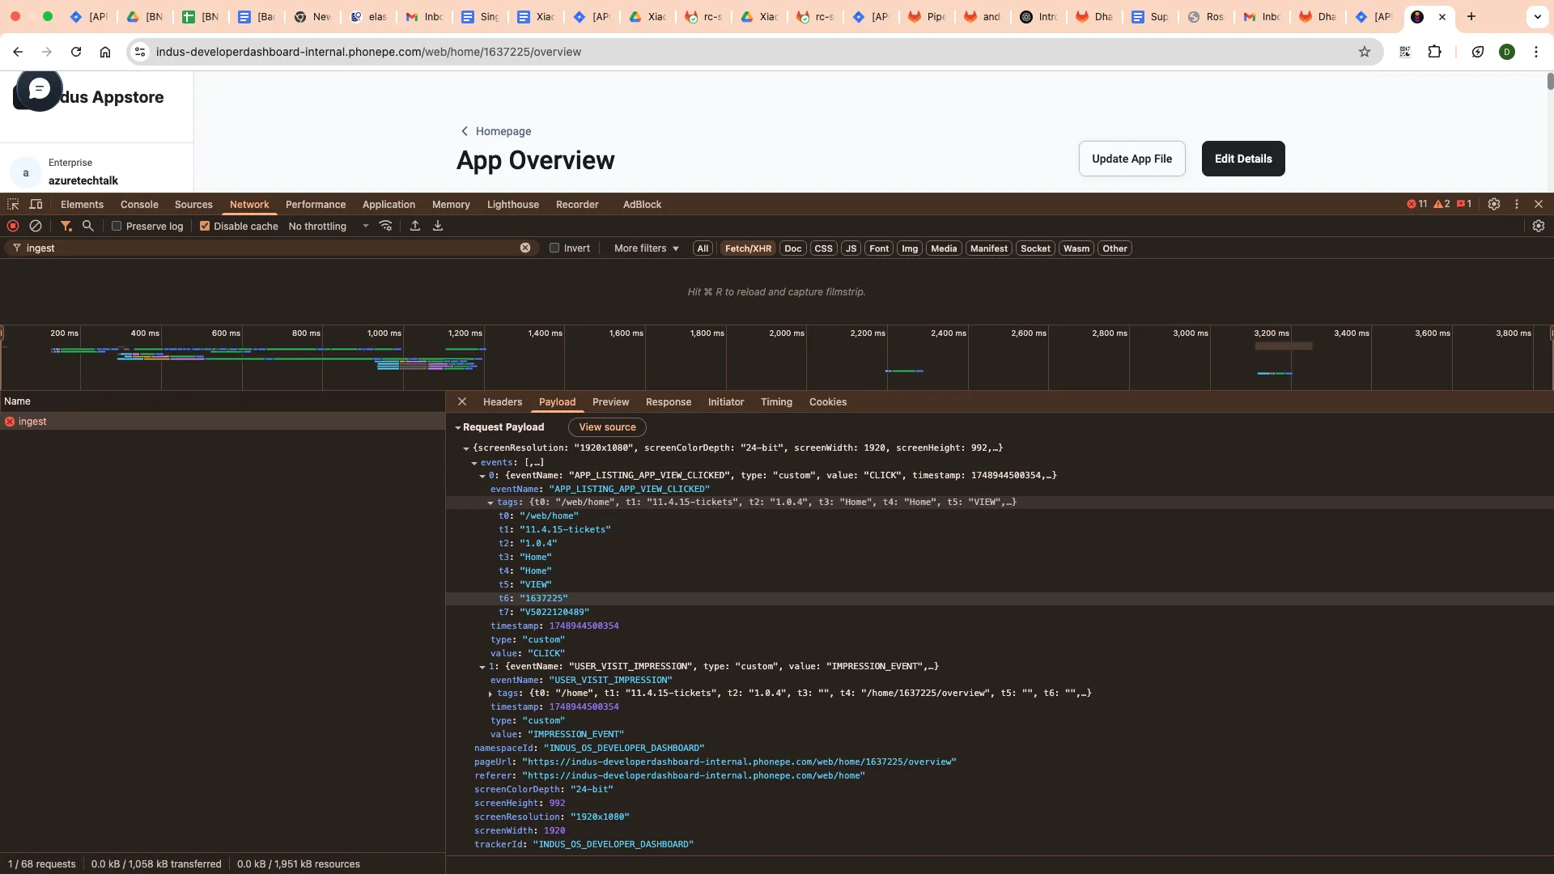Open Chrome three-dot menu
This screenshot has height=874, width=1554.
pyautogui.click(x=1536, y=52)
